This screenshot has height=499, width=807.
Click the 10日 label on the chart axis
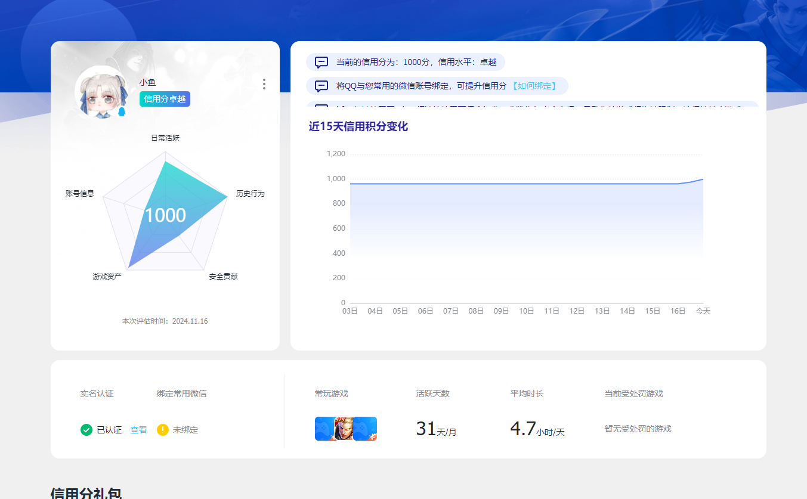tap(527, 311)
